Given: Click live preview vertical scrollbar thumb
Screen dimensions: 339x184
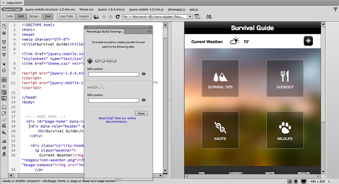Looking at the screenshot, I should [x=323, y=74].
